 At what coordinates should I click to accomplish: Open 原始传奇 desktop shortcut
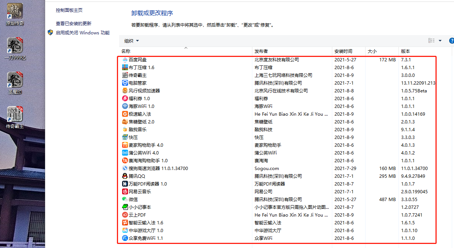point(15,11)
